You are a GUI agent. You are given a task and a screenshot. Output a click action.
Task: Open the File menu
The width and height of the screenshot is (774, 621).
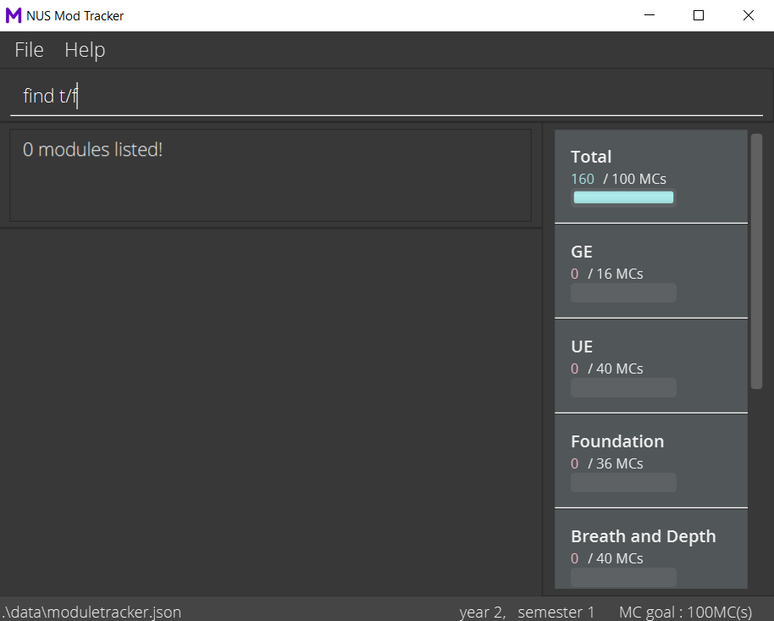29,50
